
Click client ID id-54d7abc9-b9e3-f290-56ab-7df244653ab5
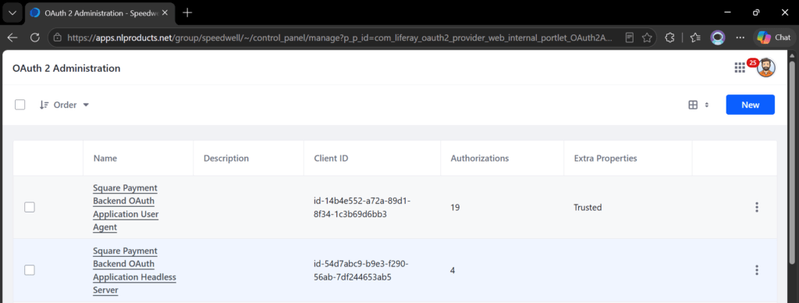pyautogui.click(x=361, y=271)
